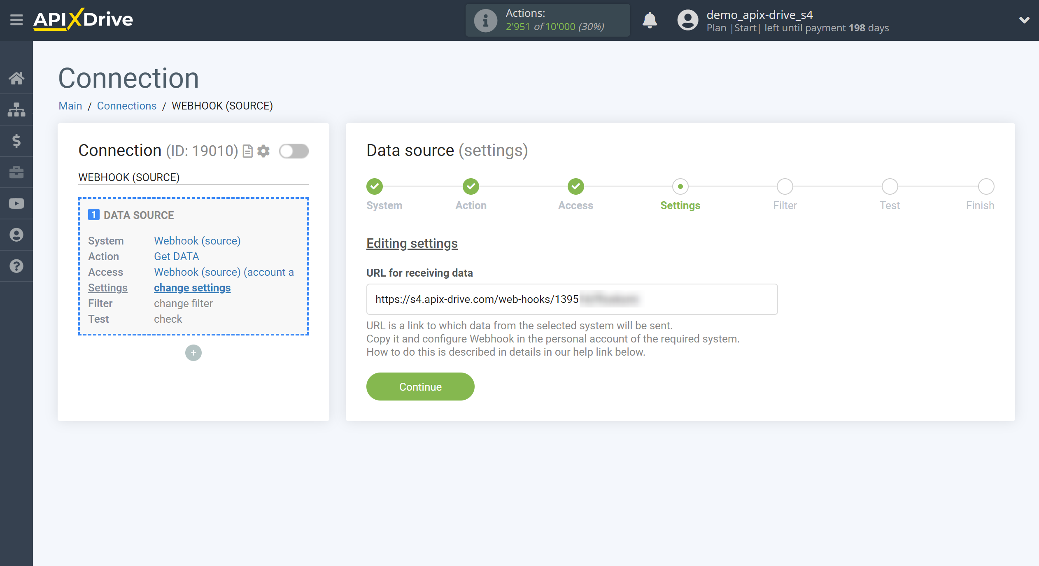Open the help question mark icon
Image resolution: width=1039 pixels, height=566 pixels.
pos(16,266)
